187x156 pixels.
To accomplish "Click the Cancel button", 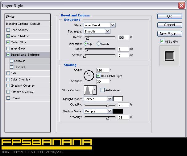I will 170,25.
